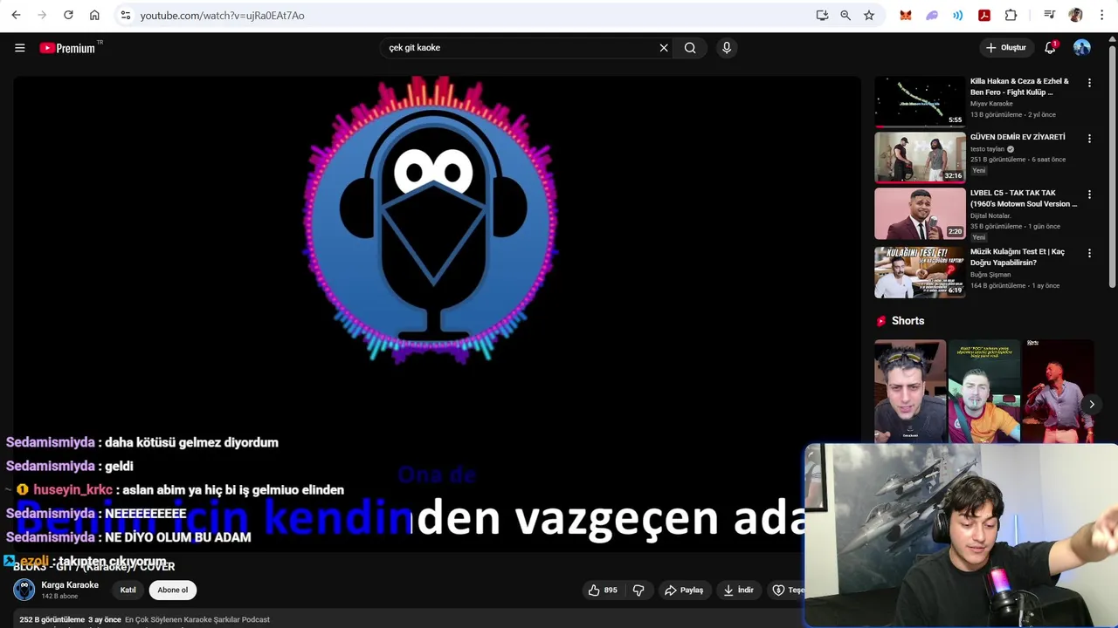The image size is (1118, 628).
Task: Install app icon in address bar
Action: coord(822,15)
